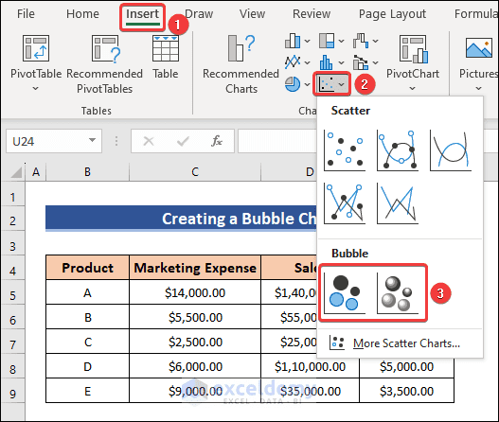The width and height of the screenshot is (499, 422).
Task: Click the Line chart icon
Action: (293, 62)
